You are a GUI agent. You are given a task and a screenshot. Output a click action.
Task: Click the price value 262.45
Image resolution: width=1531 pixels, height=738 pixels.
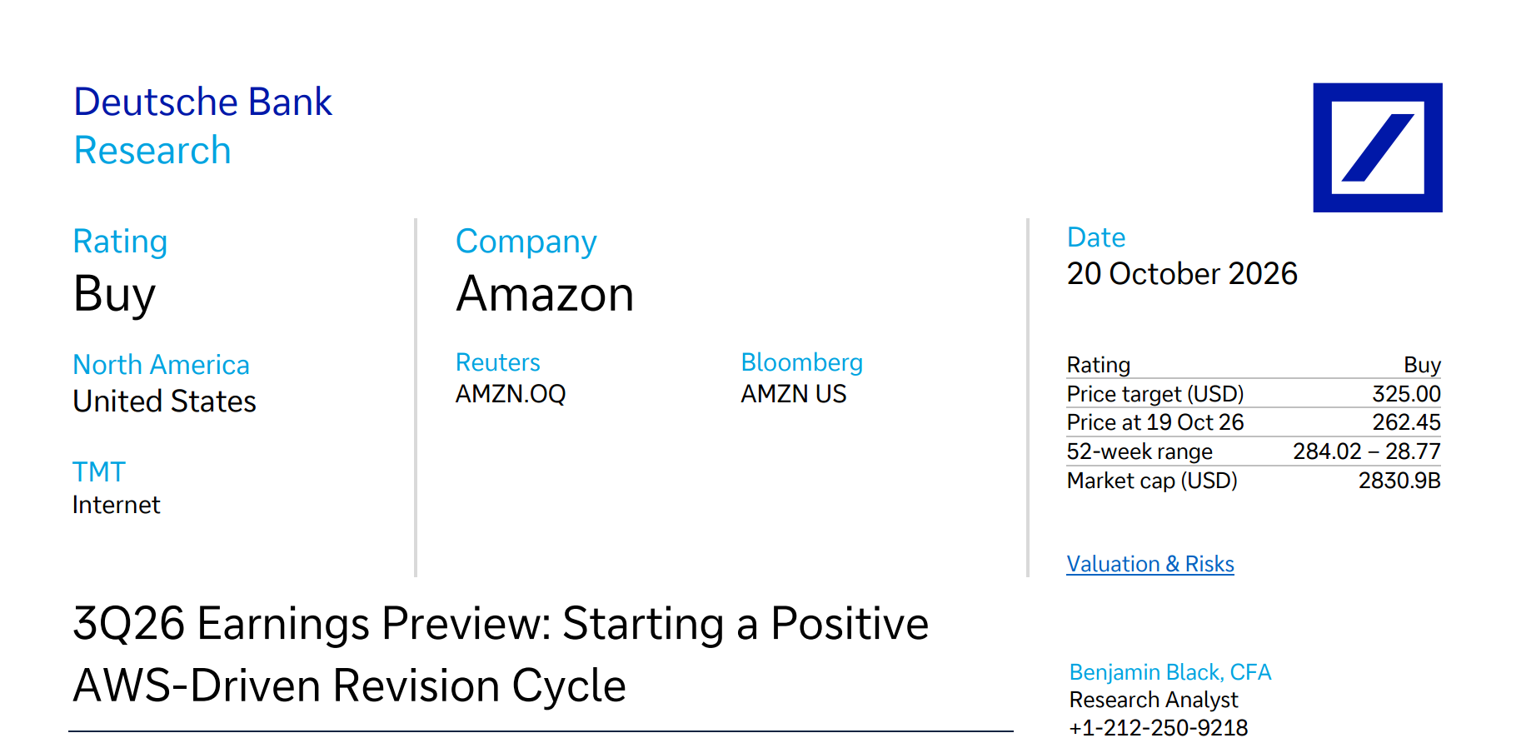(x=1406, y=422)
